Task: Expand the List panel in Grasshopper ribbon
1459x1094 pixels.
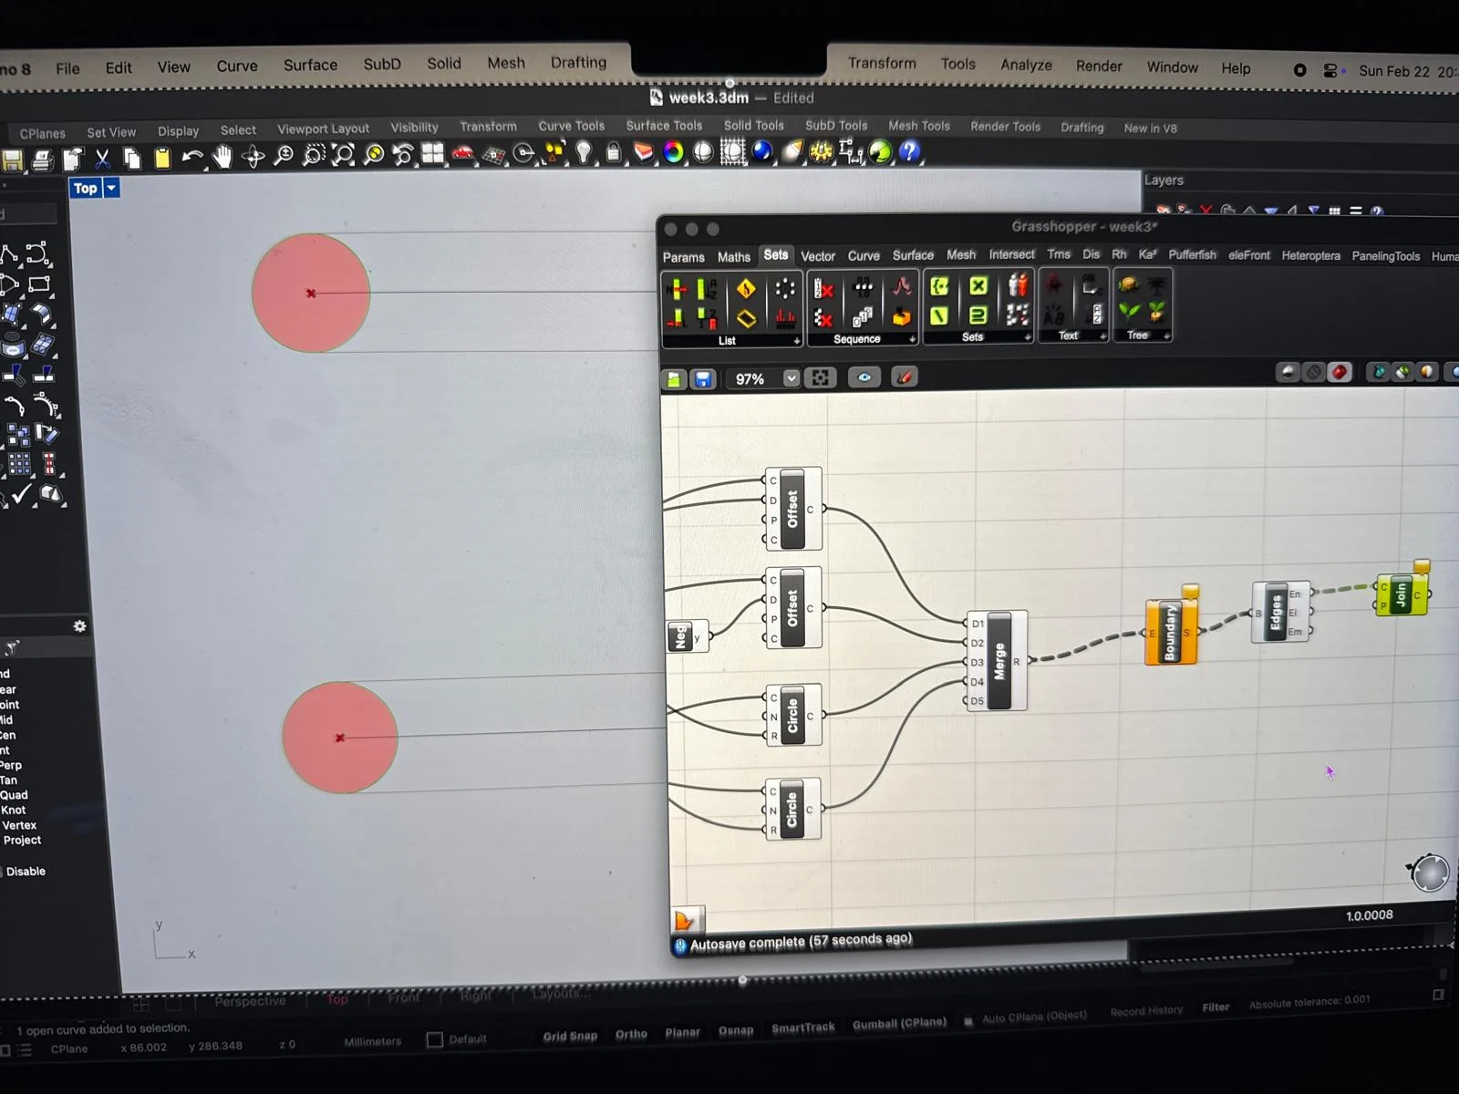Action: pos(796,341)
